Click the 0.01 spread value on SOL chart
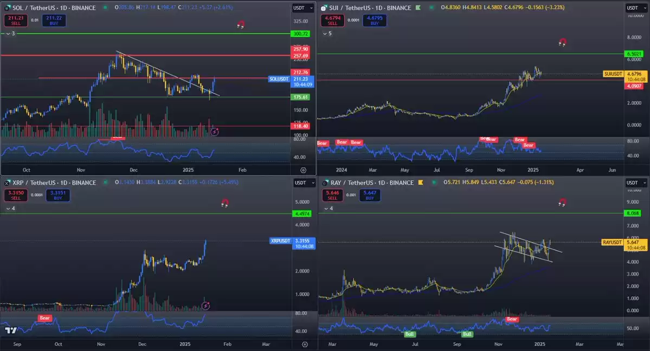Screen dimensions: 650x351 pos(35,20)
